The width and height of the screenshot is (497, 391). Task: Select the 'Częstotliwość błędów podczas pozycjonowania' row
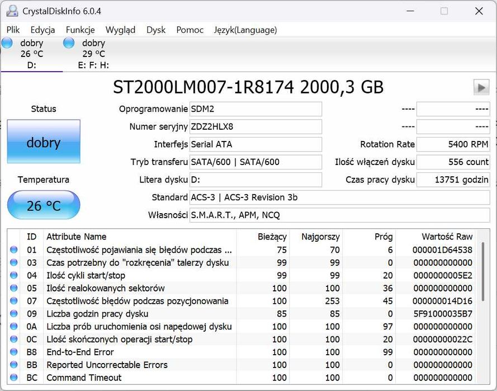pyautogui.click(x=241, y=301)
